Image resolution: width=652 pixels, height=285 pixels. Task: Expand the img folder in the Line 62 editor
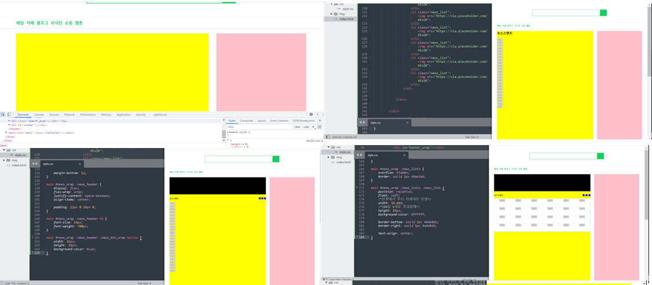332,14
